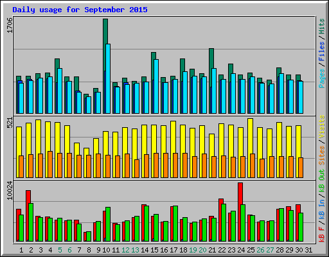
Task: Click day label 31 on the x-axis
Action: click(x=308, y=250)
